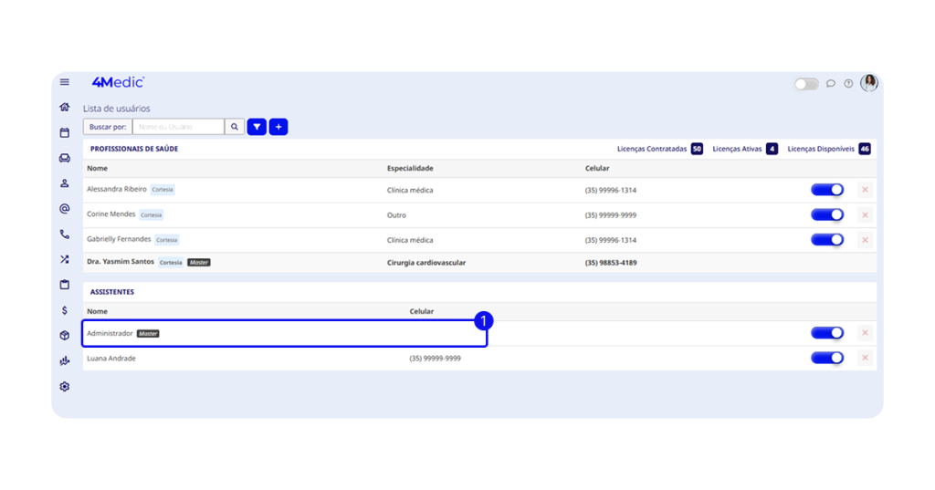Viewport: 935px width, 490px height.
Task: Click the phone icon in the sidebar
Action: pos(65,234)
